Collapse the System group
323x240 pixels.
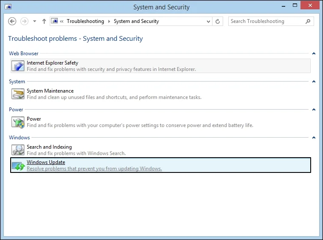[314, 82]
